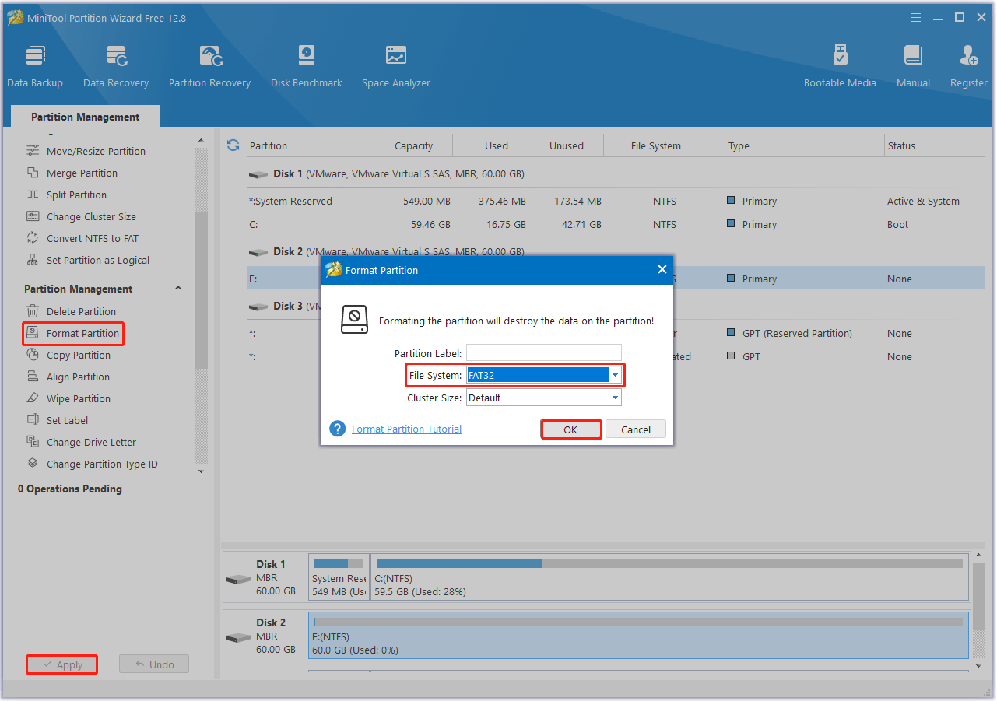Refresh the partition list
Screen dimensions: 997x701
click(233, 145)
